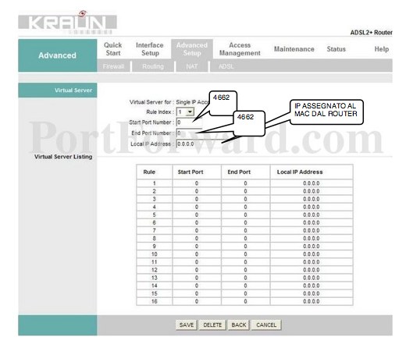This screenshot has width=413, height=351.
Task: Switch to Interface Setup tab
Action: click(x=150, y=49)
